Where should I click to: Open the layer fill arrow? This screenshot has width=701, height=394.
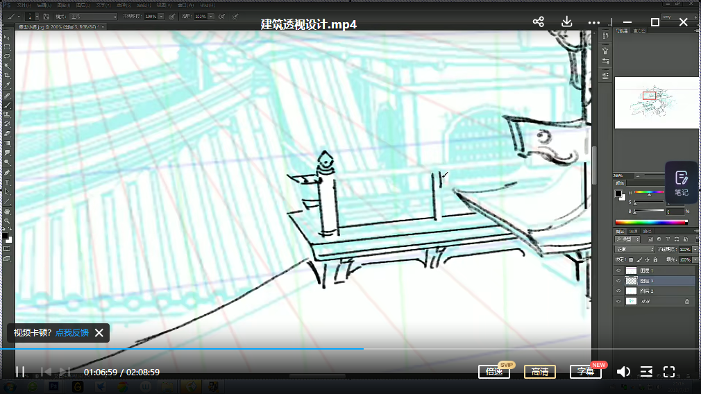694,259
